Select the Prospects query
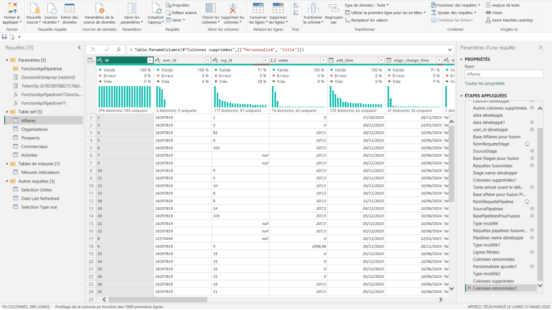 click(x=30, y=138)
